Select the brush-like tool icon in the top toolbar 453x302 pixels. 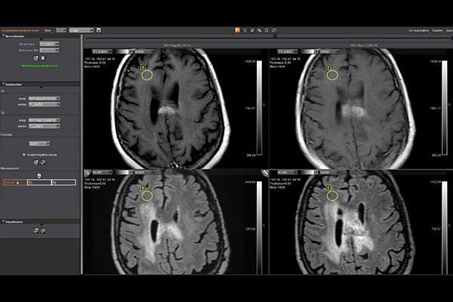[x=252, y=30]
